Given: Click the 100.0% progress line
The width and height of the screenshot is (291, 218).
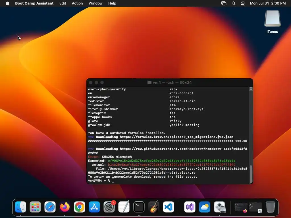Looking at the screenshot, I should click(x=168, y=141).
